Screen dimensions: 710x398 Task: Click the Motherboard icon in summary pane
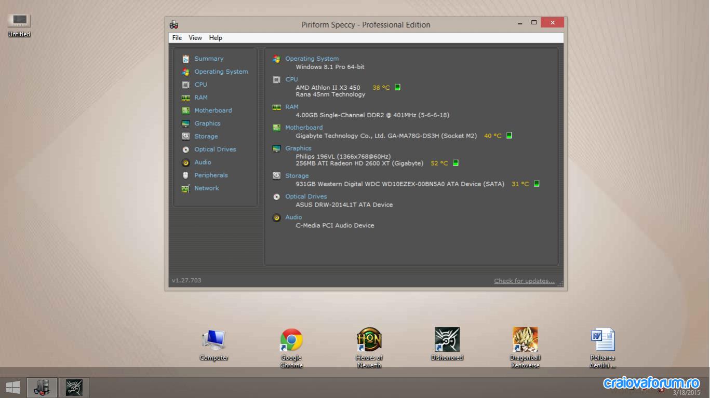click(276, 128)
